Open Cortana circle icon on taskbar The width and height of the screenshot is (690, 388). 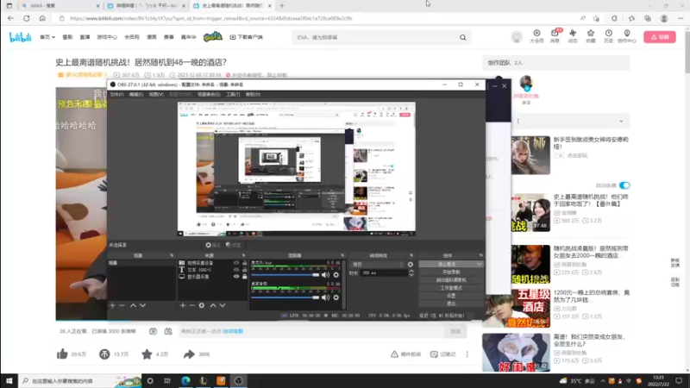pyautogui.click(x=150, y=380)
